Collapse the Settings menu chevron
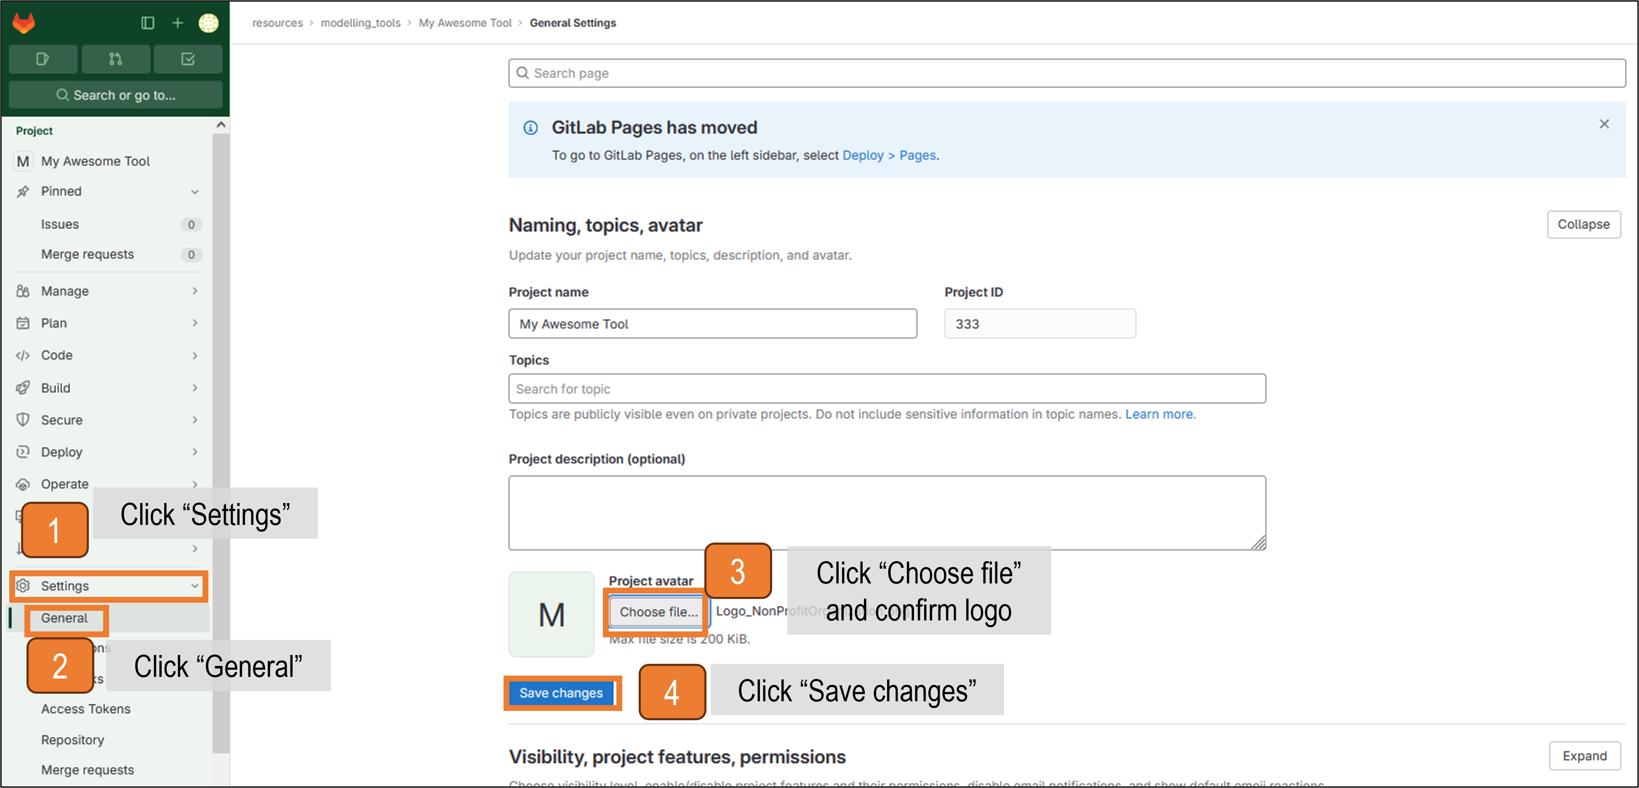1639x788 pixels. click(195, 586)
